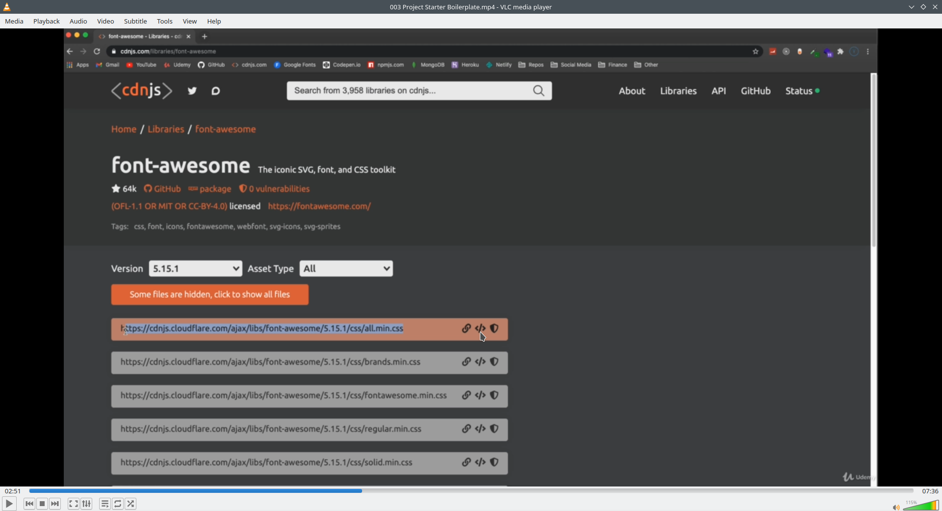Open the API link in cdnjs nav
942x511 pixels.
point(719,91)
